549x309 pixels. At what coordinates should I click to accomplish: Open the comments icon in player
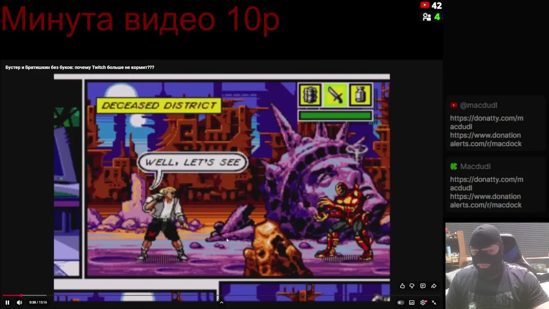pyautogui.click(x=423, y=286)
